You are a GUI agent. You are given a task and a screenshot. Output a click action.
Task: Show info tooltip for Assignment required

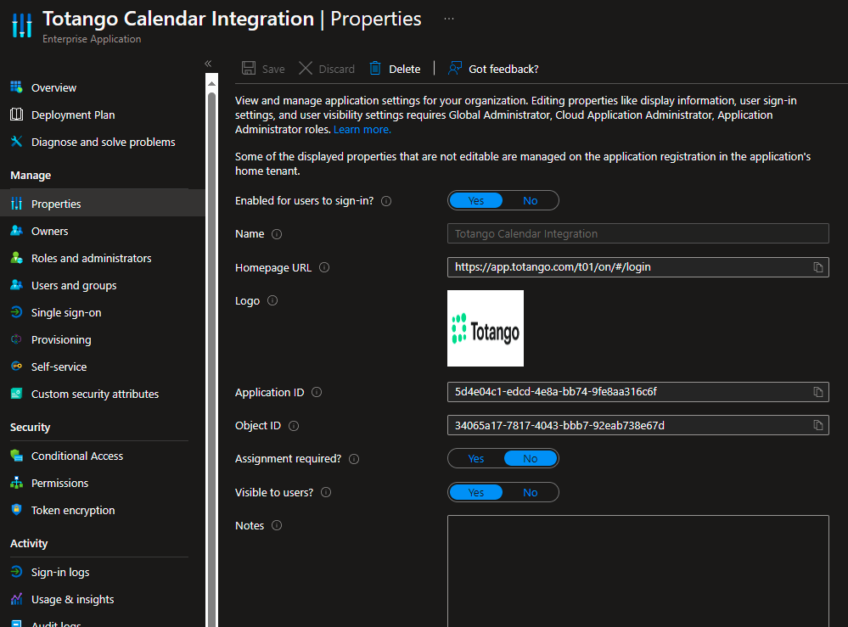click(354, 459)
